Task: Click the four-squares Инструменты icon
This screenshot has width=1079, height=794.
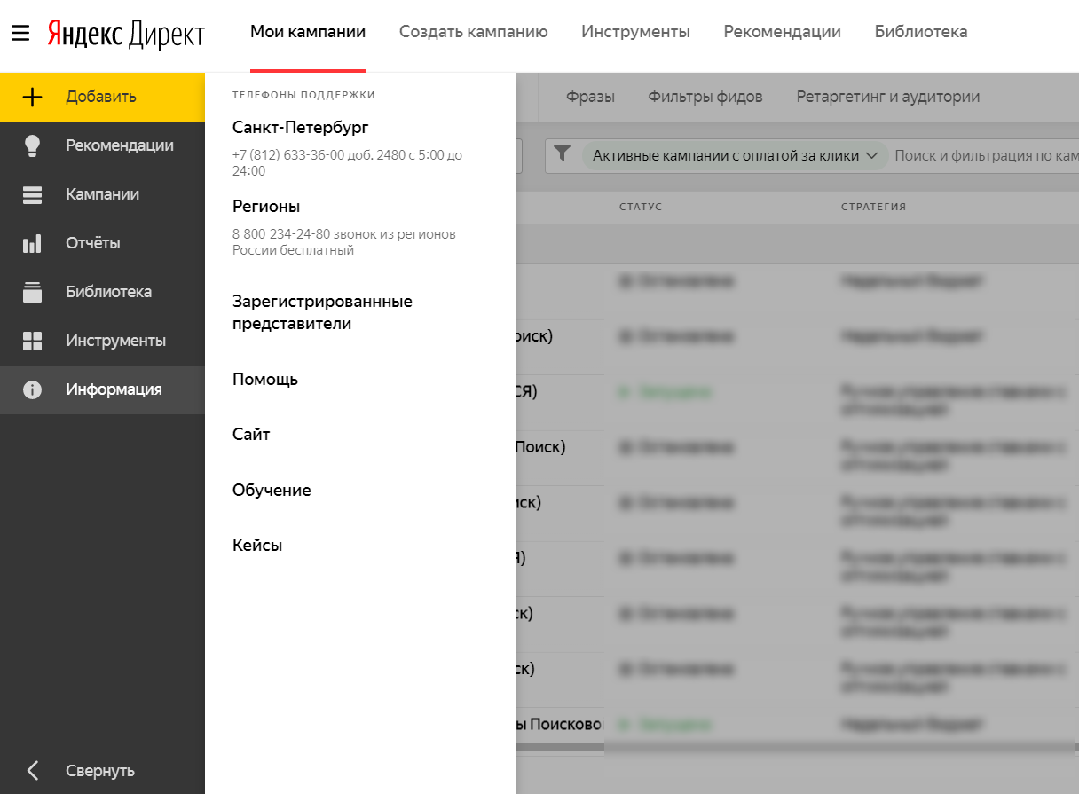Action: coord(32,341)
